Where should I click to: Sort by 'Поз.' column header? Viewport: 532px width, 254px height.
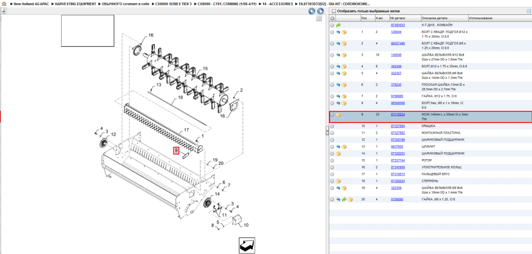(367, 18)
